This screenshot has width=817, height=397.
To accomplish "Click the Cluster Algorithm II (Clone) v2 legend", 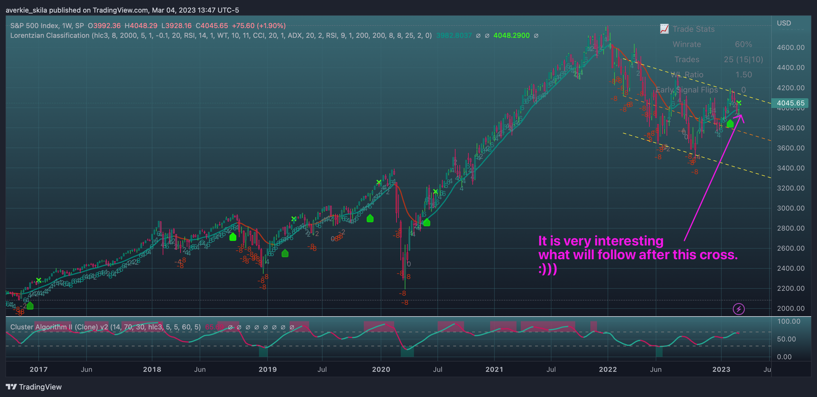I will coord(105,327).
